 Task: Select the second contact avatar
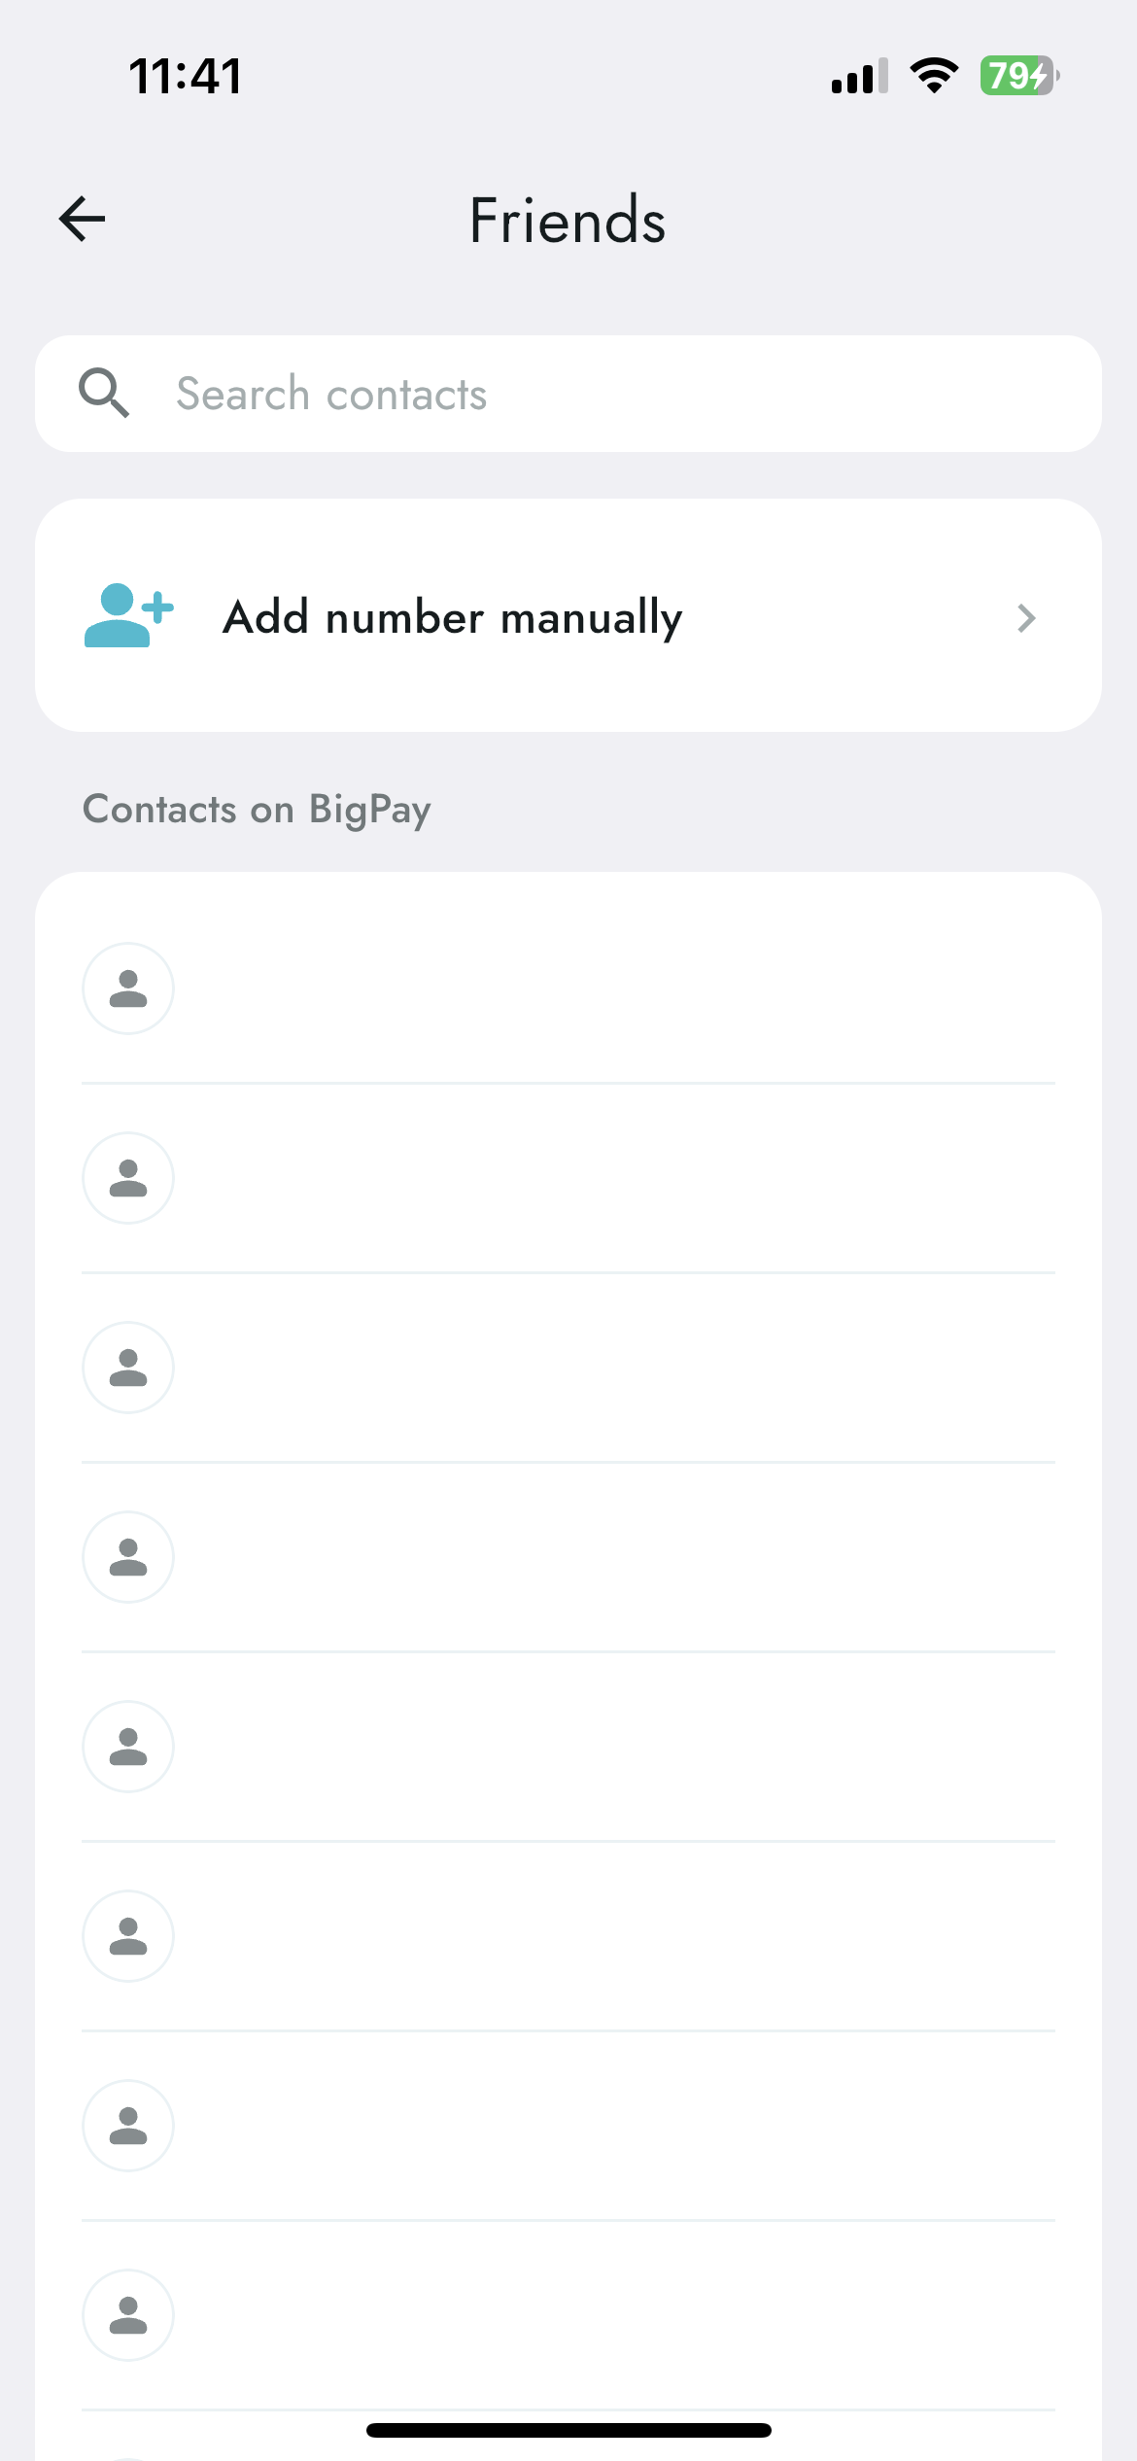[128, 1178]
